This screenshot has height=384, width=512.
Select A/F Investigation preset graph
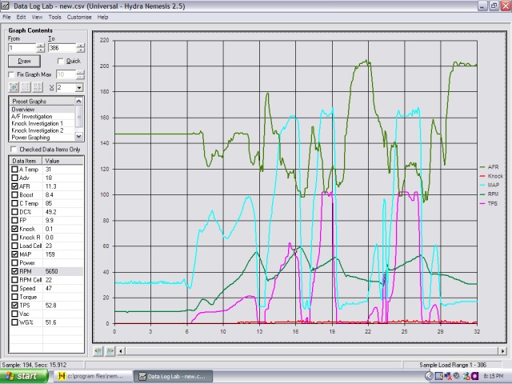32,117
